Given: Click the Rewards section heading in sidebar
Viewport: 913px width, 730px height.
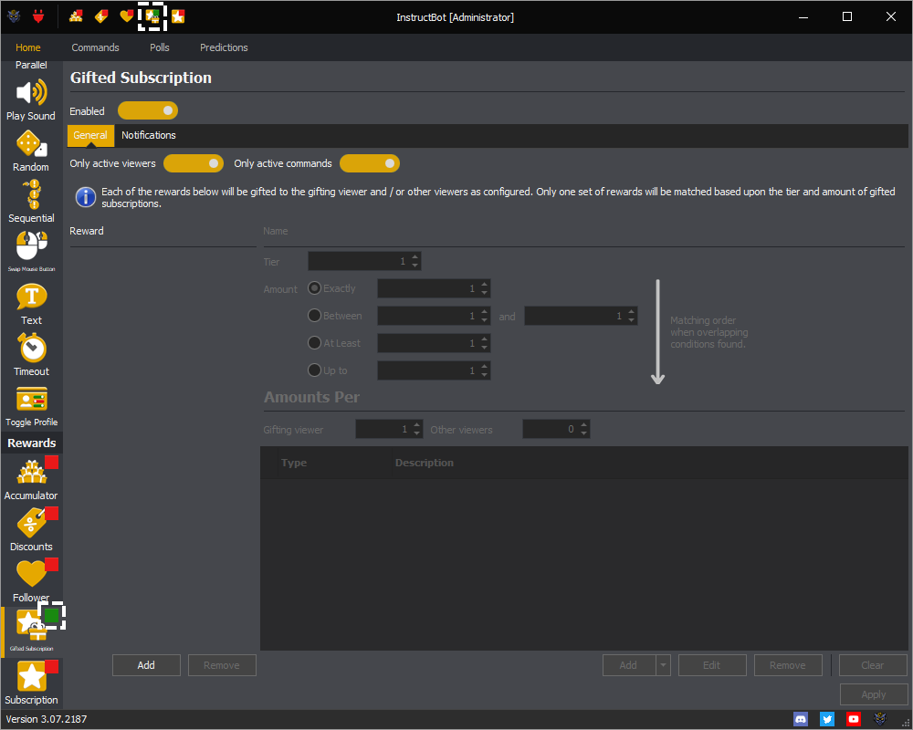Looking at the screenshot, I should [31, 443].
